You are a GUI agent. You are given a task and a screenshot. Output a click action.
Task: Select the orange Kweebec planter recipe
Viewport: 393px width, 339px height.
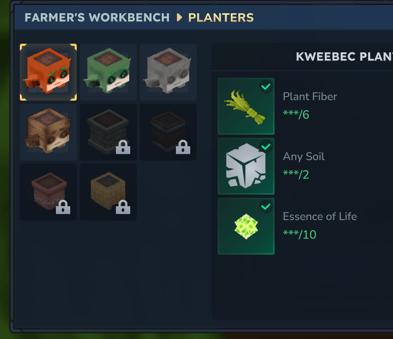point(48,72)
